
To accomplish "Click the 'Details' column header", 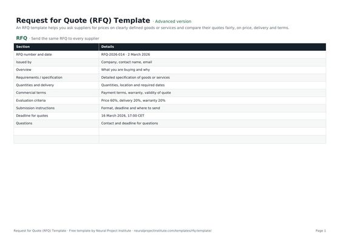I will (x=212, y=47).
